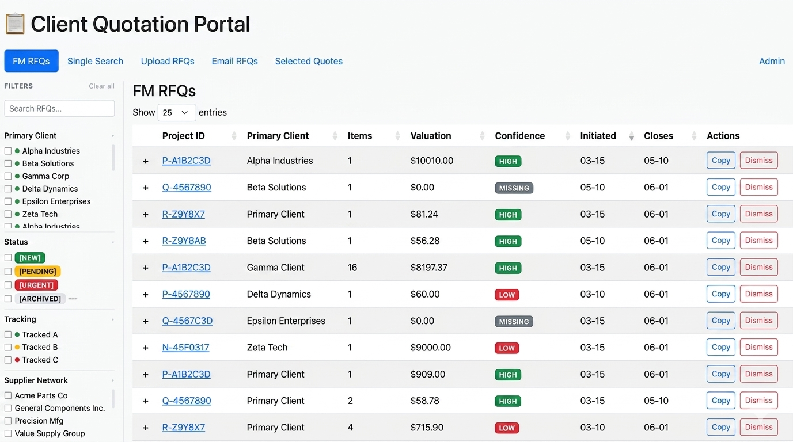Open the Admin link
Image resolution: width=793 pixels, height=442 pixels.
pyautogui.click(x=772, y=61)
